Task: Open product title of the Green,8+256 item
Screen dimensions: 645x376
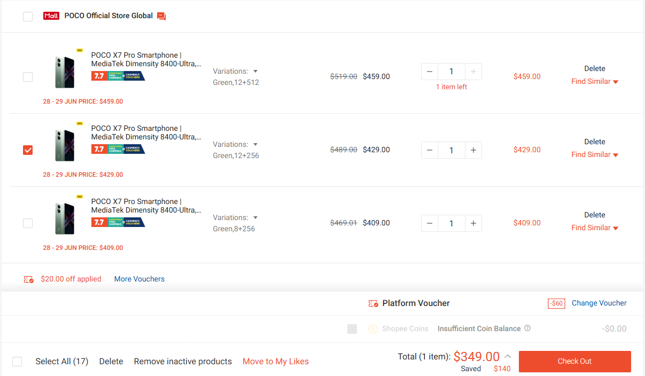Action: point(146,206)
